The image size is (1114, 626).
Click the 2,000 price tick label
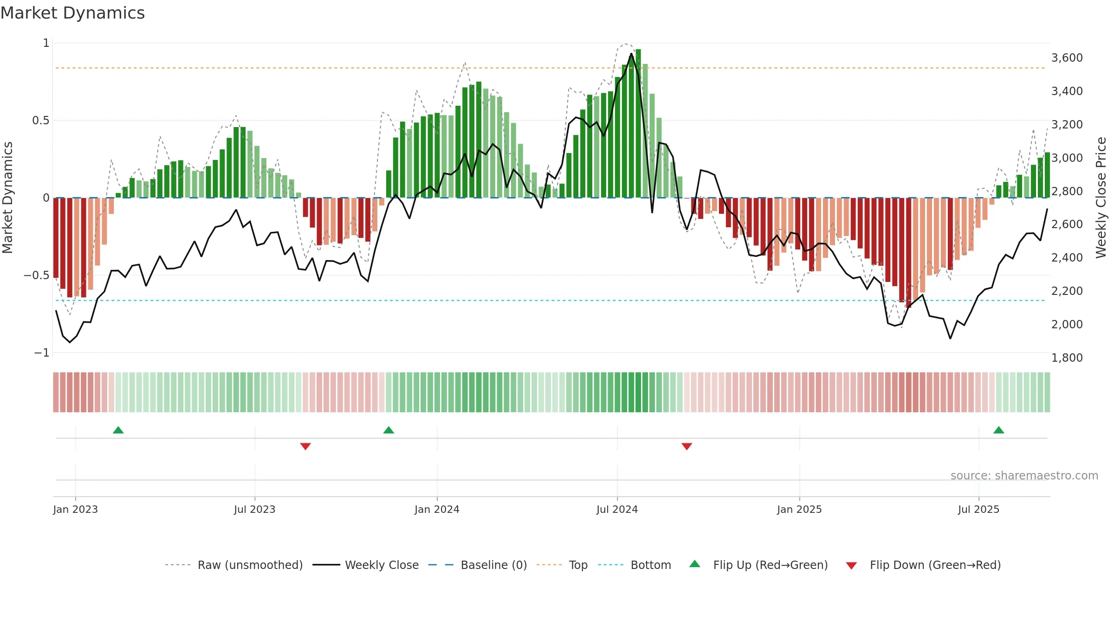click(1067, 324)
